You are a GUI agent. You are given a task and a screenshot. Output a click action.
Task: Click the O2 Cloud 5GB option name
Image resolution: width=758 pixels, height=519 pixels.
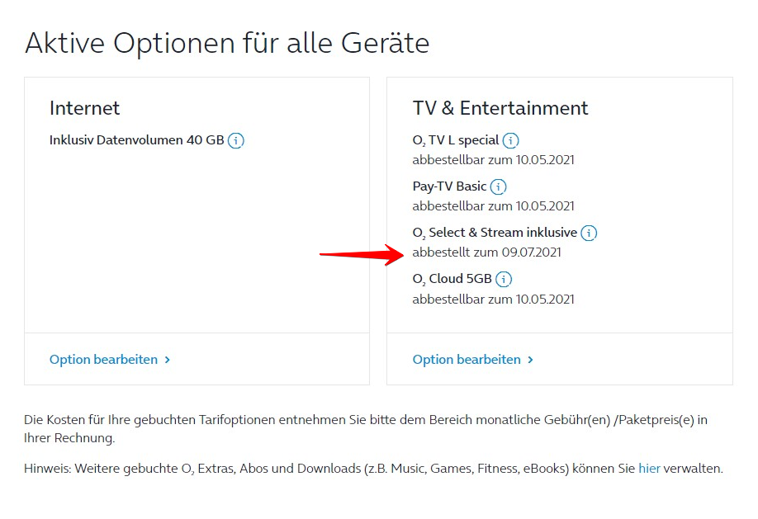(452, 279)
